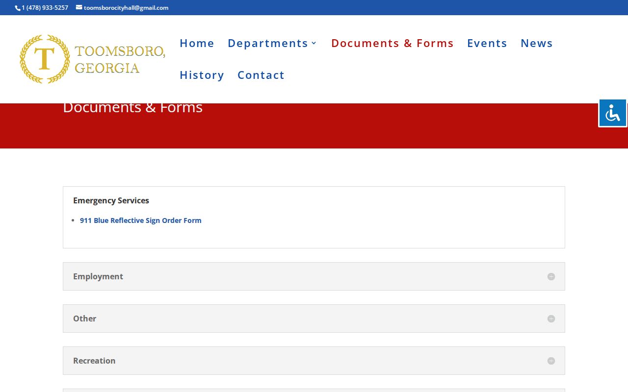This screenshot has height=392, width=628.
Task: Click the phone number 1 (478) 933-5257
Action: [x=45, y=8]
